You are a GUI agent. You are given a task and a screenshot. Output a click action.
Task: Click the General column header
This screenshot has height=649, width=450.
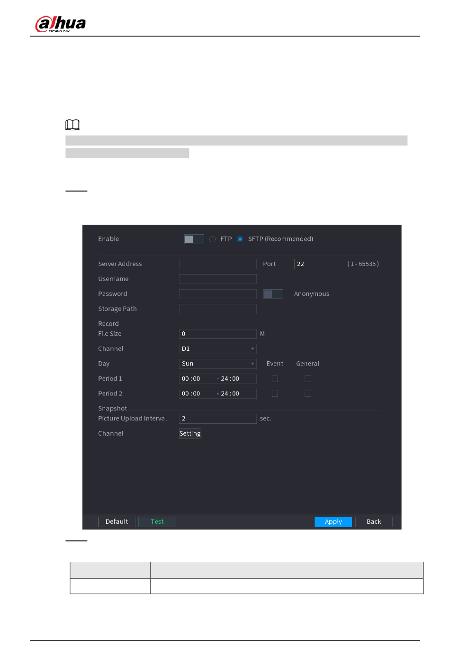coord(308,364)
